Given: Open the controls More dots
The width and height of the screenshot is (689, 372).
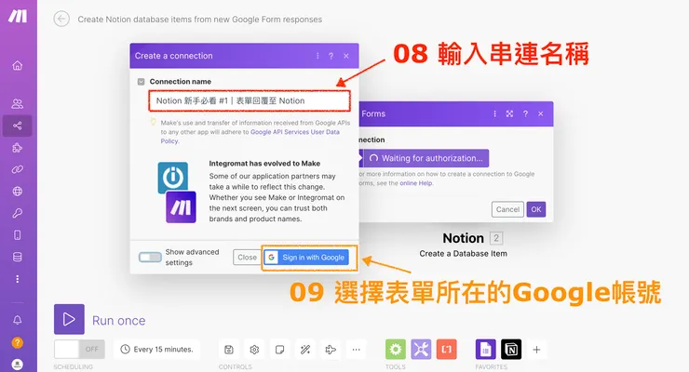Looking at the screenshot, I should click(x=356, y=350).
